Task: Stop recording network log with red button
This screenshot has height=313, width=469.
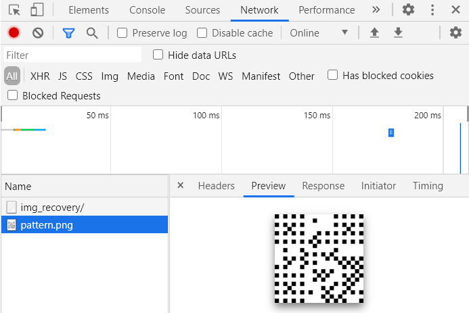Action: click(x=14, y=33)
